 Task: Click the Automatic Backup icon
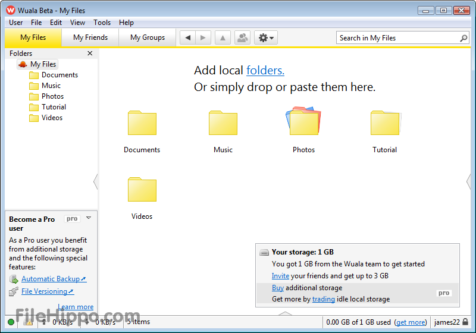pos(14,279)
